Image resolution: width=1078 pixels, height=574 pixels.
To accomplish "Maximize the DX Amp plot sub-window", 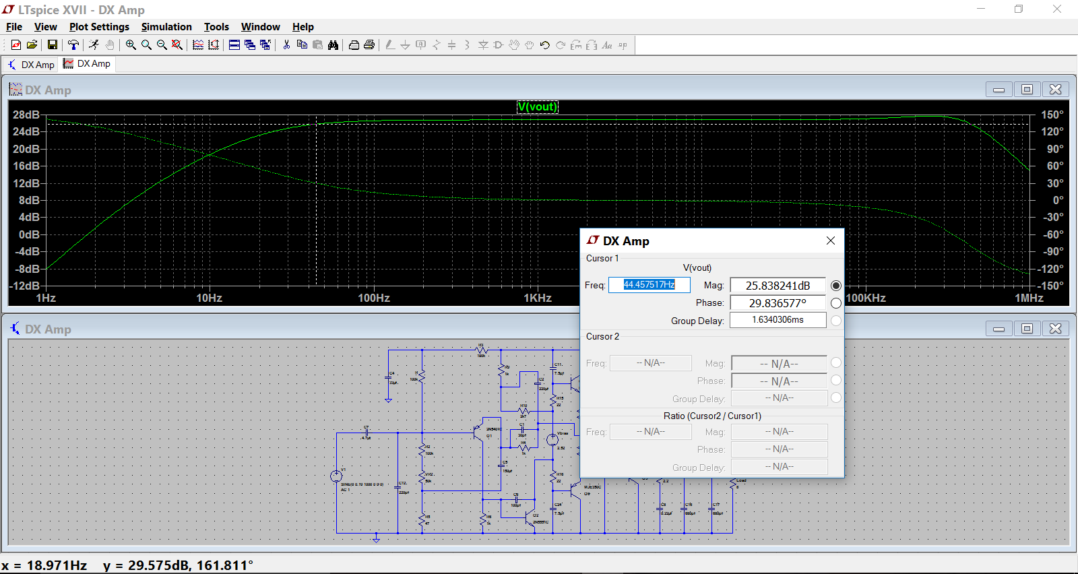I will [x=1027, y=90].
